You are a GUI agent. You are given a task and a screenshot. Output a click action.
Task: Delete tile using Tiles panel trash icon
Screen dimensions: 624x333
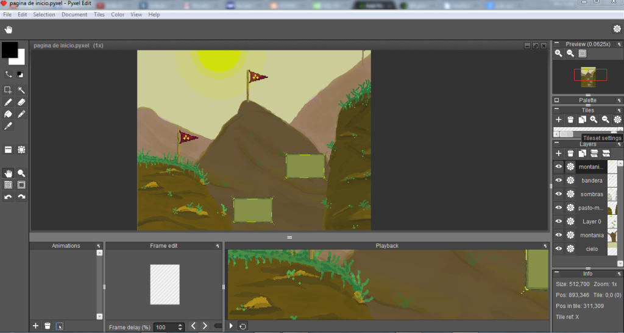click(x=570, y=119)
